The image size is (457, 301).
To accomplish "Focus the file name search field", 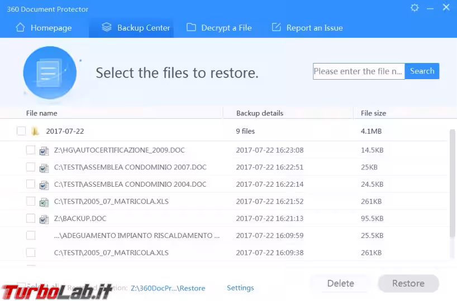I will 359,71.
